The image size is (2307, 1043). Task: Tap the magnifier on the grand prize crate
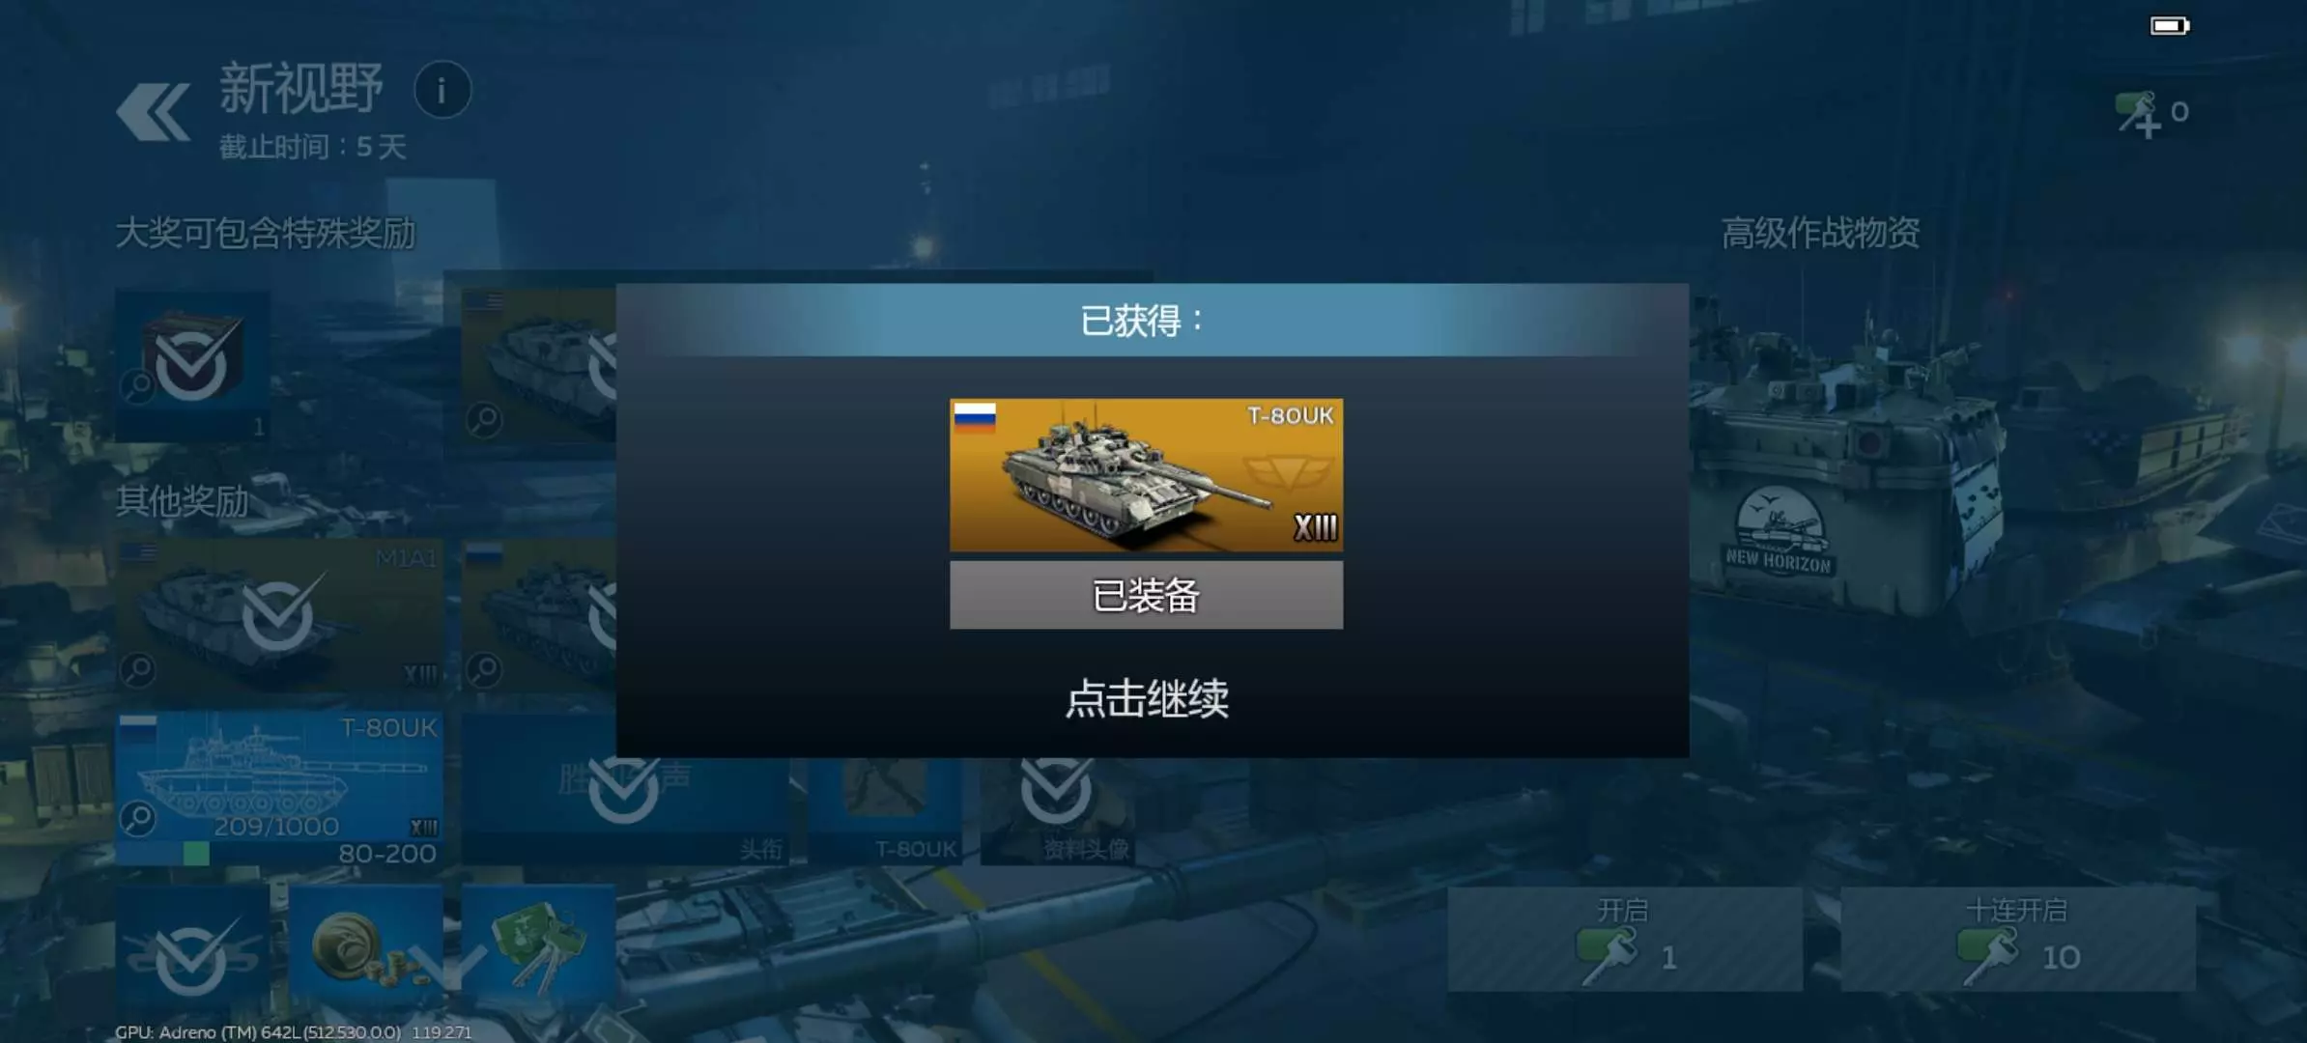[138, 386]
